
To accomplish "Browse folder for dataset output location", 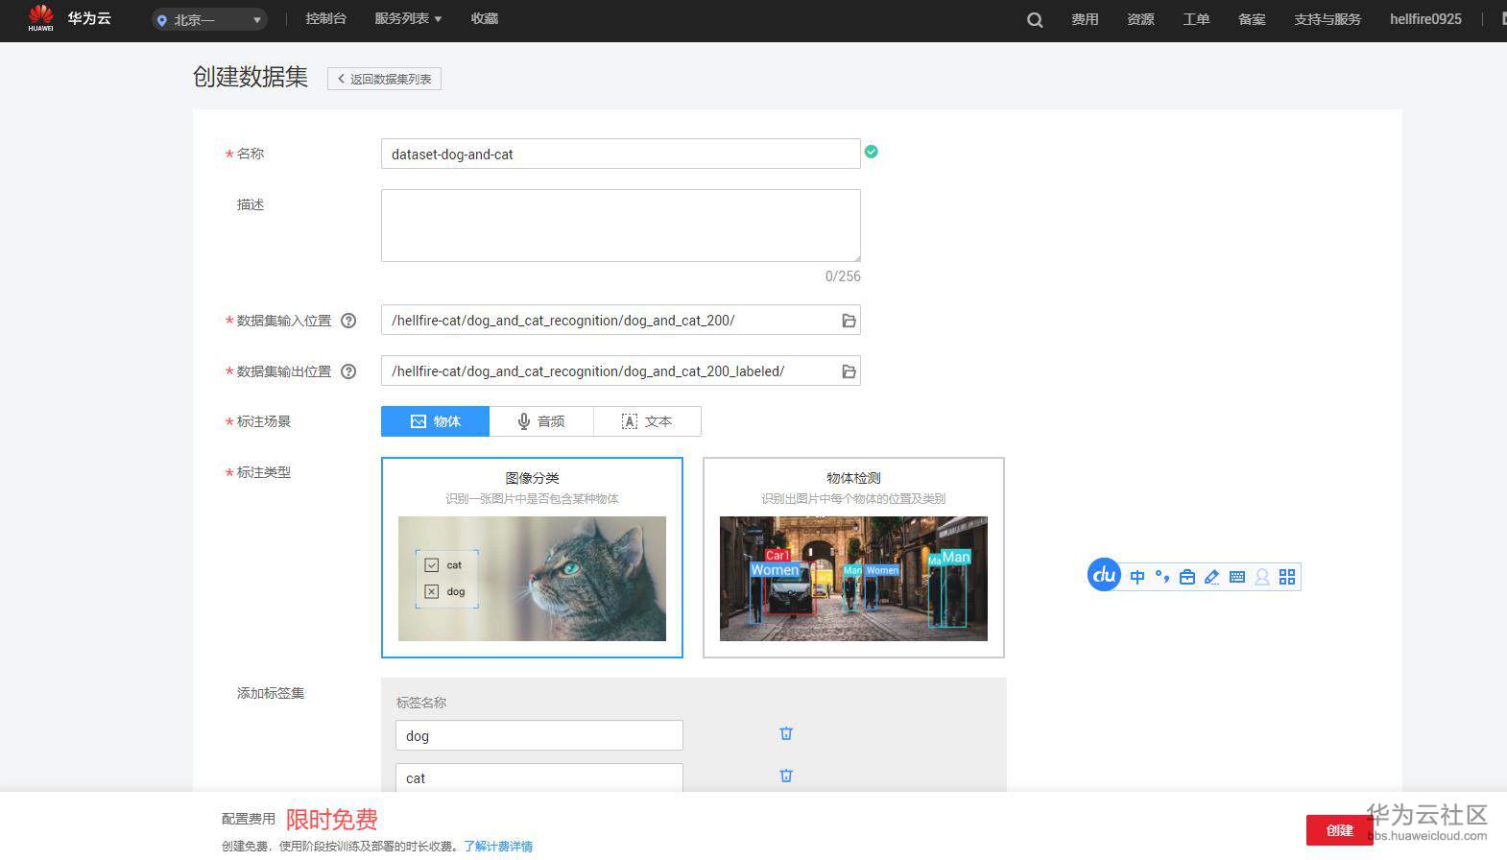I will point(849,371).
